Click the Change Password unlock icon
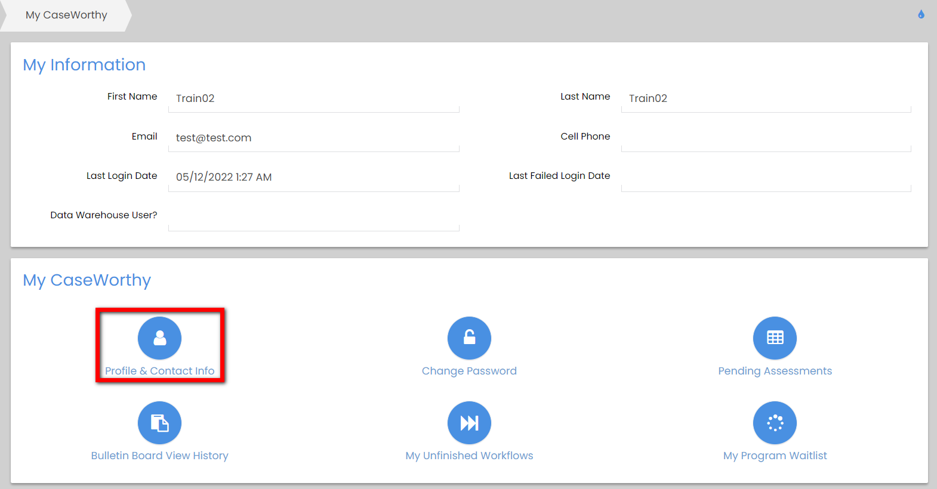The height and width of the screenshot is (489, 937). (x=469, y=338)
